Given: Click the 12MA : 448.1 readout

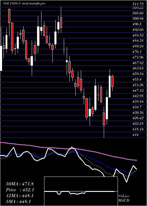Looking at the screenshot, I should pos(20,196).
